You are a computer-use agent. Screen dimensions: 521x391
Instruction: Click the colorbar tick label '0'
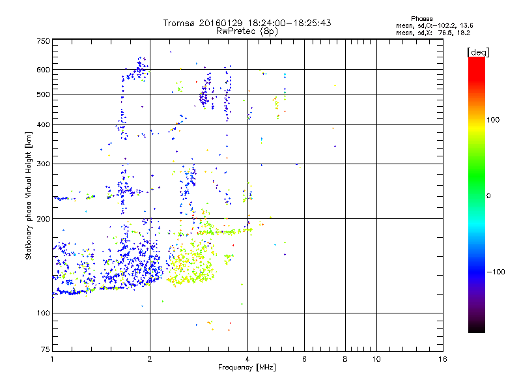click(x=488, y=196)
